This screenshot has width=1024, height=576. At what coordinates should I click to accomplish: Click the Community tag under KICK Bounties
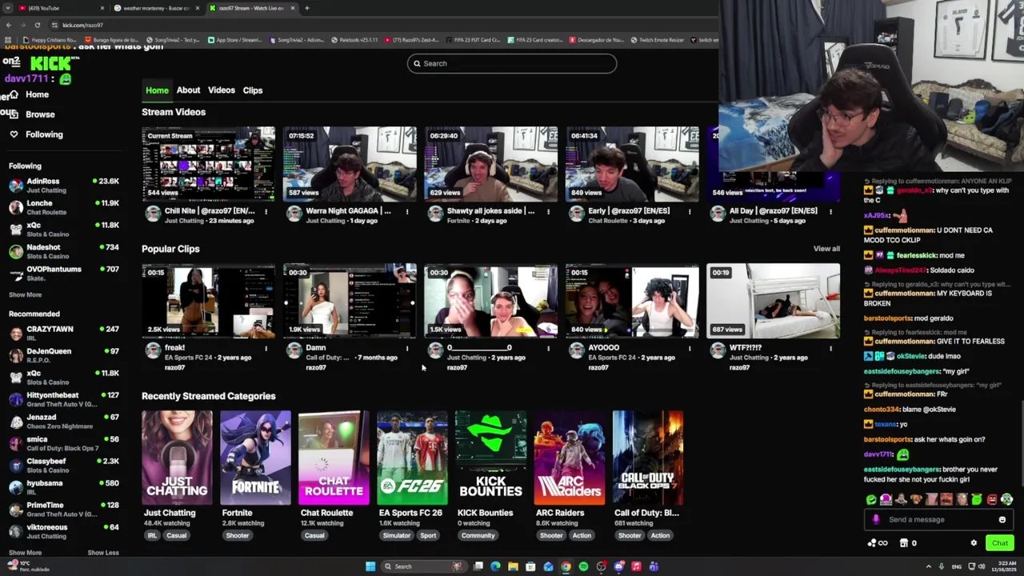click(478, 535)
